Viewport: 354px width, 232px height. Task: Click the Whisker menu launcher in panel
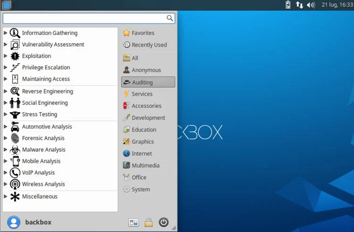coord(7,5)
